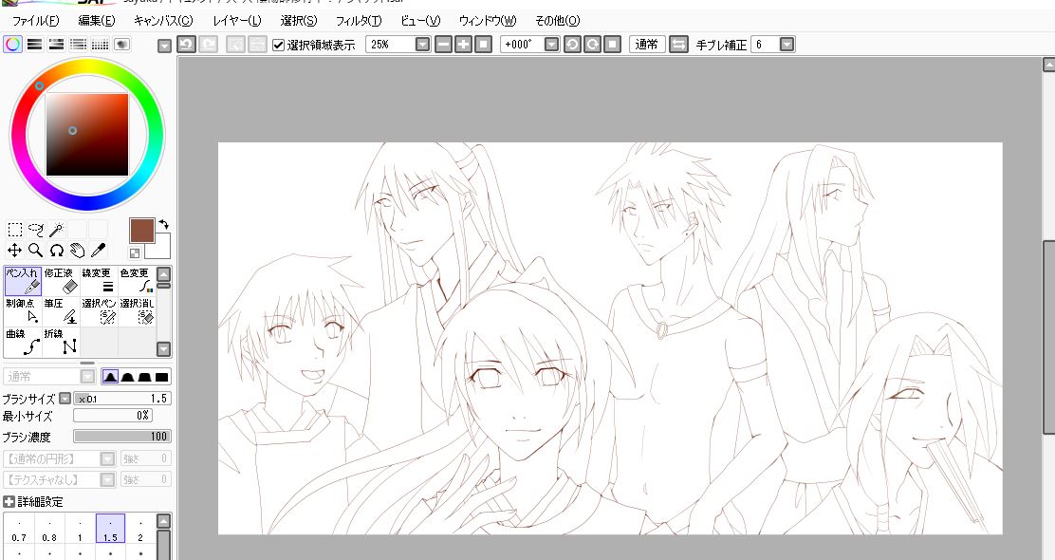1055x560 pixels.
Task: Open the レイヤー(L) menu
Action: click(x=237, y=21)
